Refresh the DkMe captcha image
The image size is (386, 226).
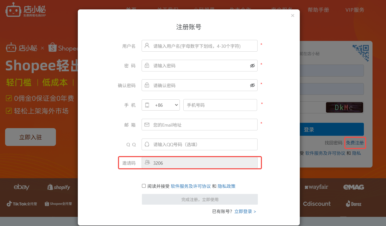[345, 107]
